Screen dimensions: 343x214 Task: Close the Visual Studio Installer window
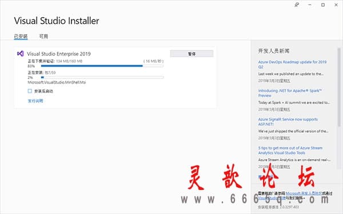(336, 5)
